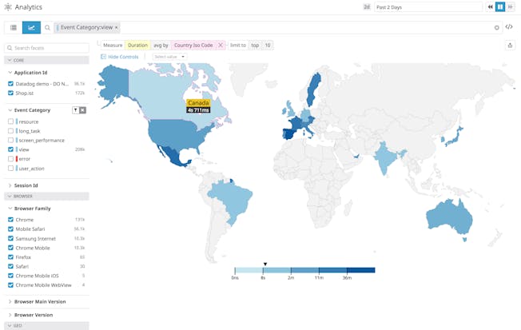Switch to the list view icon

[13, 27]
